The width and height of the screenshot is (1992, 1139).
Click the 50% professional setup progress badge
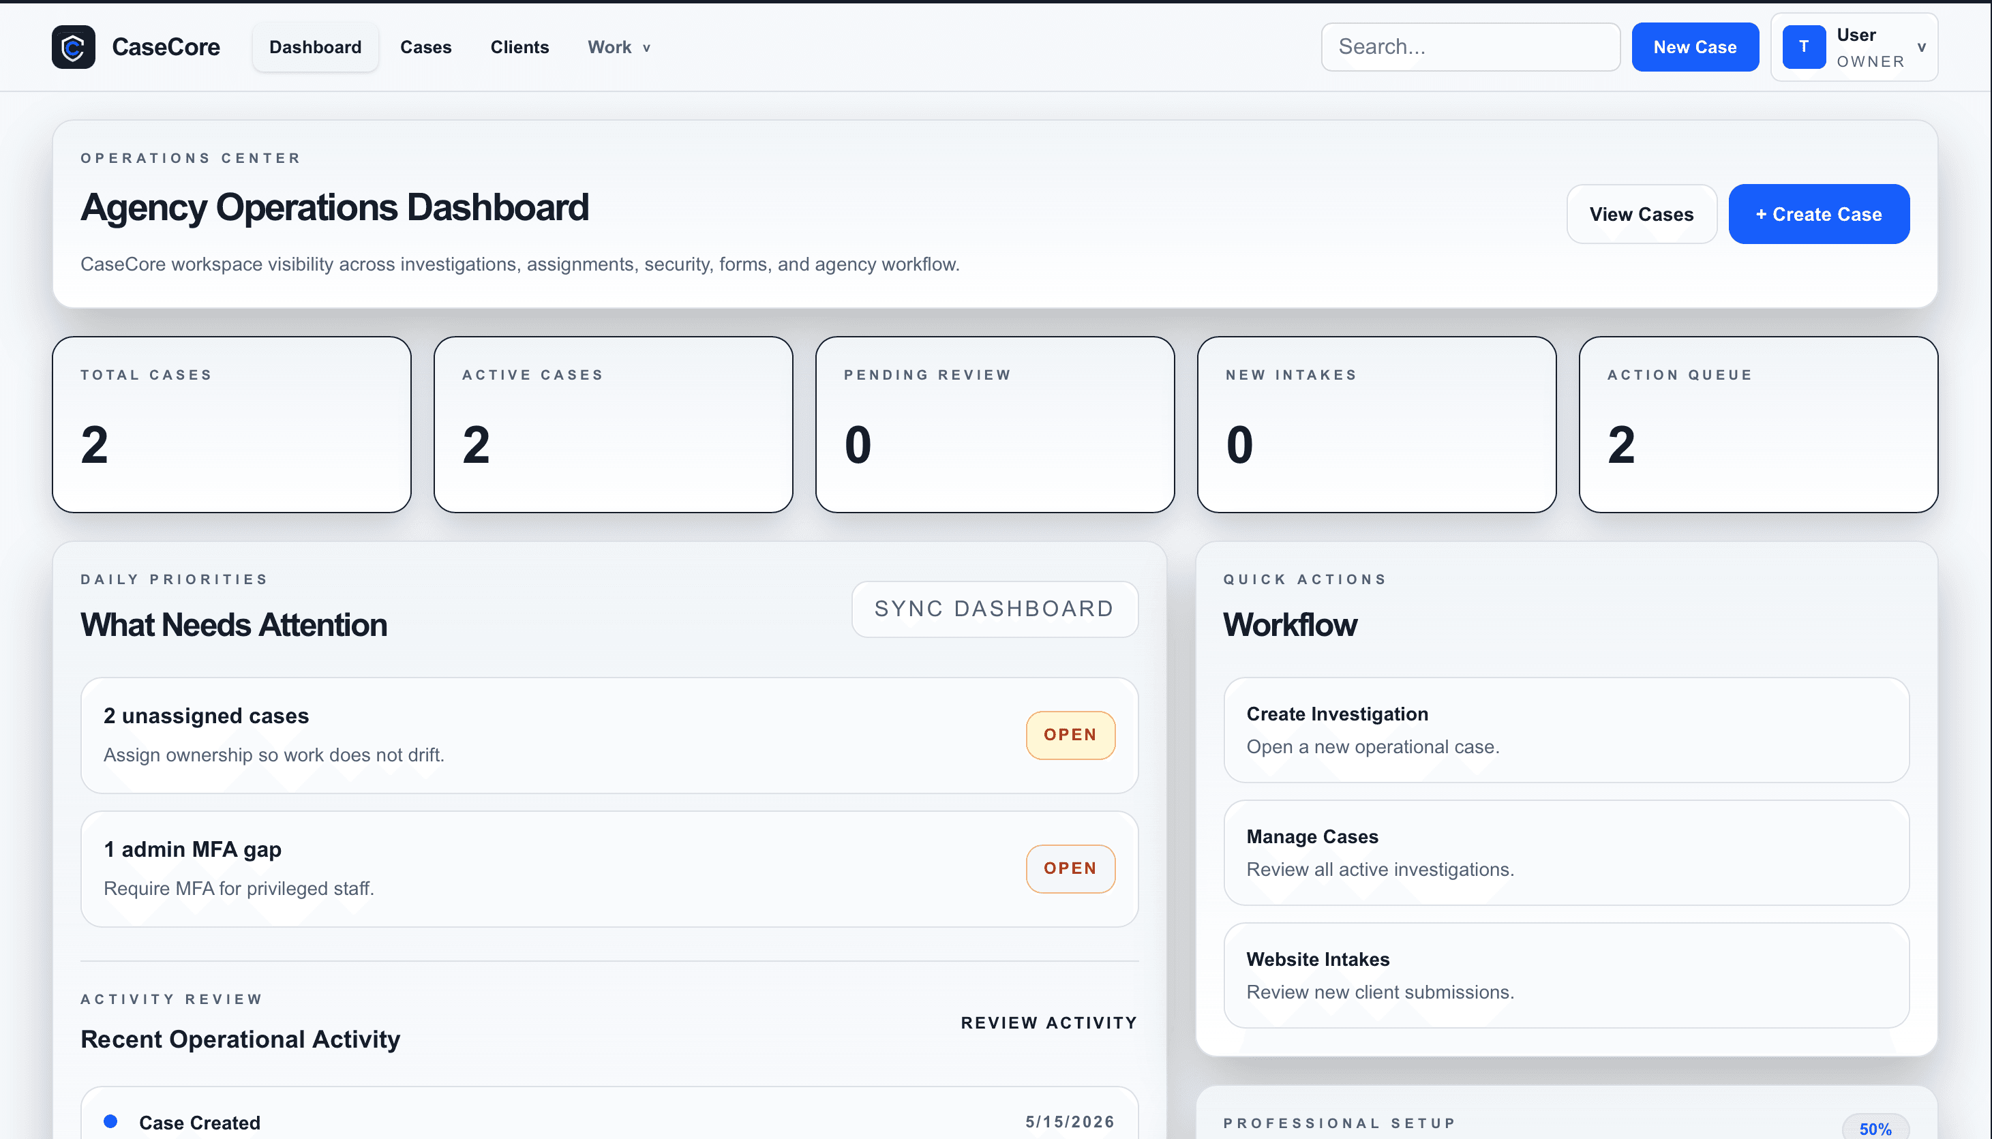click(x=1875, y=1127)
